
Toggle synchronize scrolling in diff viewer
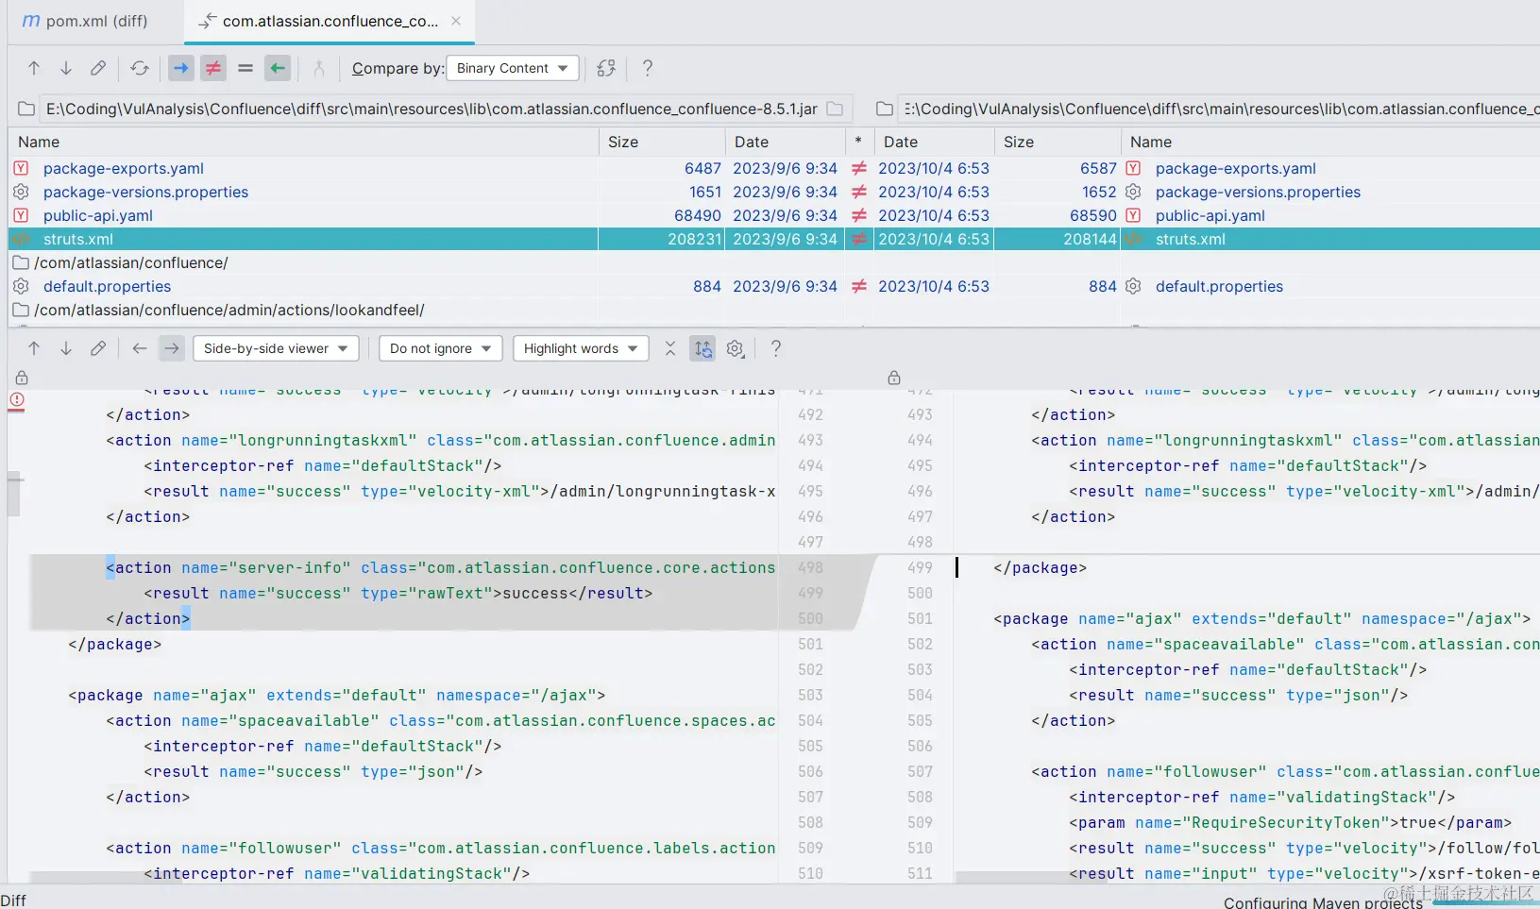(x=703, y=348)
